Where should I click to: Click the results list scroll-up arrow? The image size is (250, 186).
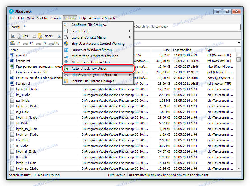(239, 55)
